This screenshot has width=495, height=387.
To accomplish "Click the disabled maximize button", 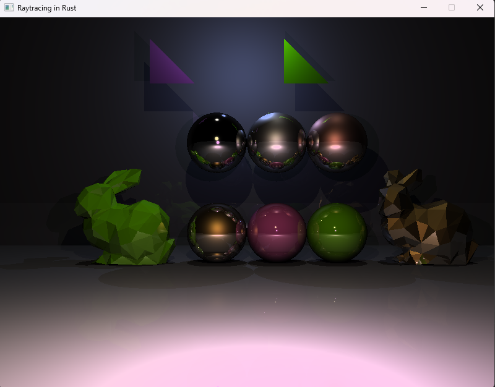I will tap(452, 7).
